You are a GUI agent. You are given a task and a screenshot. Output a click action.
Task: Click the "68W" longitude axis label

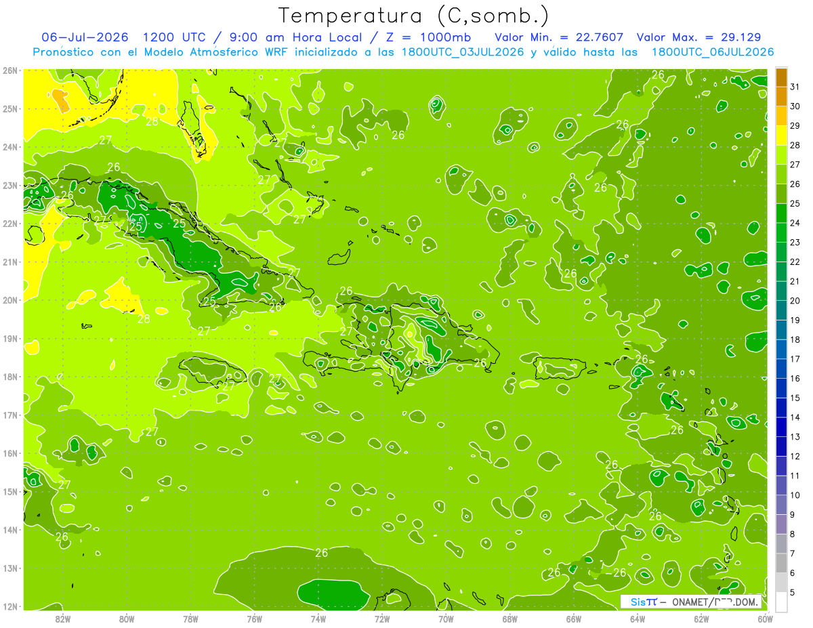(x=510, y=619)
